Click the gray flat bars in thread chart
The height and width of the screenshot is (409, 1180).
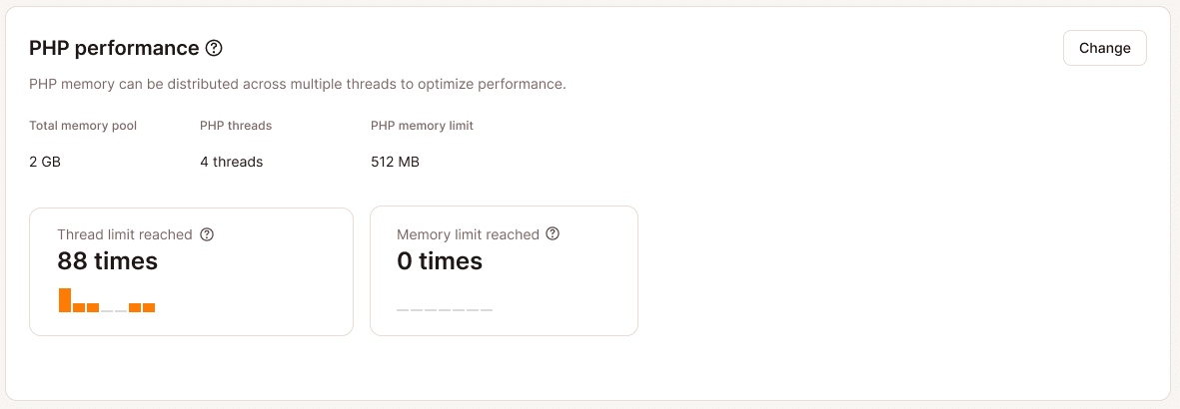(x=114, y=310)
